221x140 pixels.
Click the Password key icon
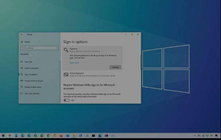66,50
